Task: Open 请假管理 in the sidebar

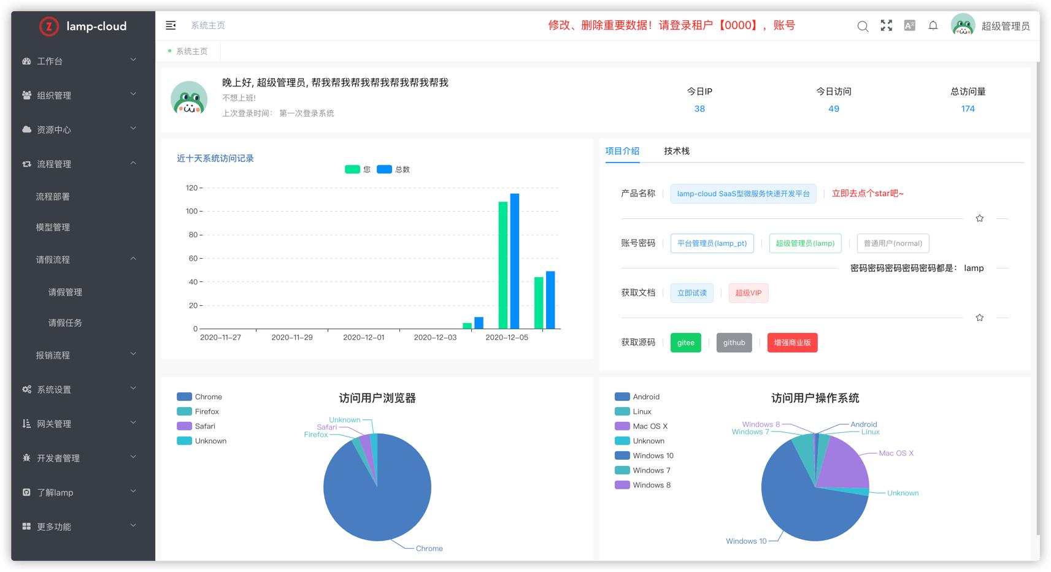Action: tap(65, 292)
